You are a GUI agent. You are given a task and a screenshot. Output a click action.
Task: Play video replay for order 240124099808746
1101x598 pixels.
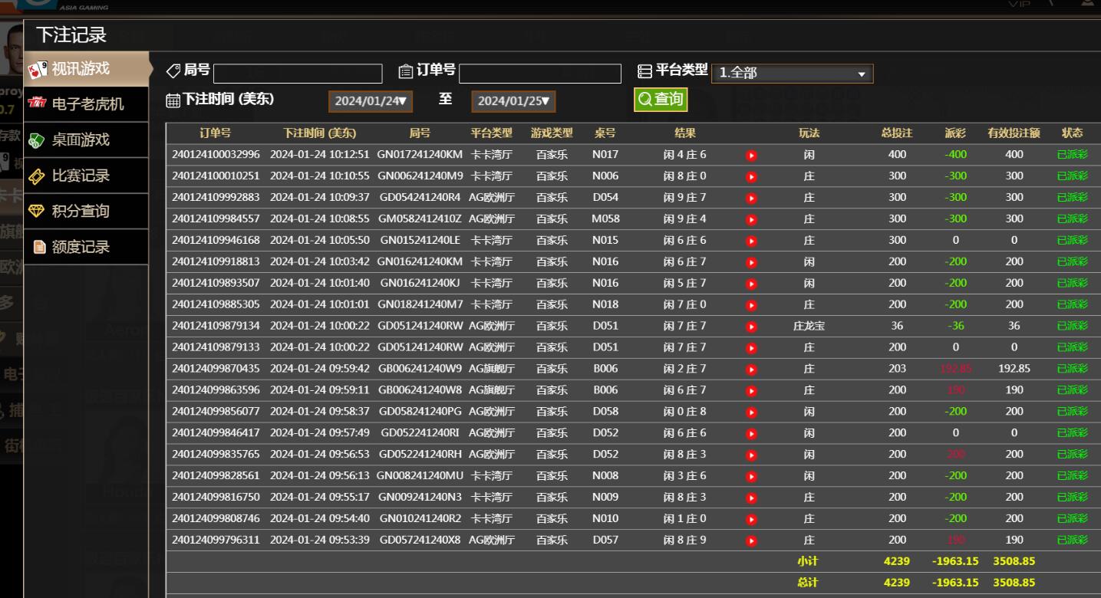(751, 519)
